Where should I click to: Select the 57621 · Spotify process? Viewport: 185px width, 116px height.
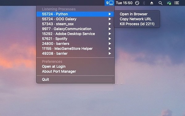75,39
